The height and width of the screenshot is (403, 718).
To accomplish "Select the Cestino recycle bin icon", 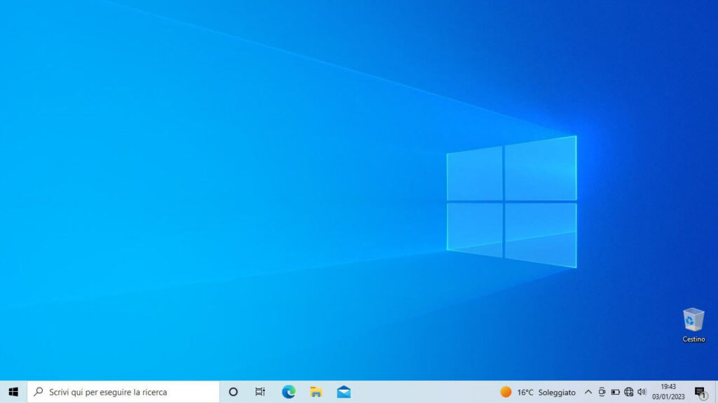I will pyautogui.click(x=693, y=325).
